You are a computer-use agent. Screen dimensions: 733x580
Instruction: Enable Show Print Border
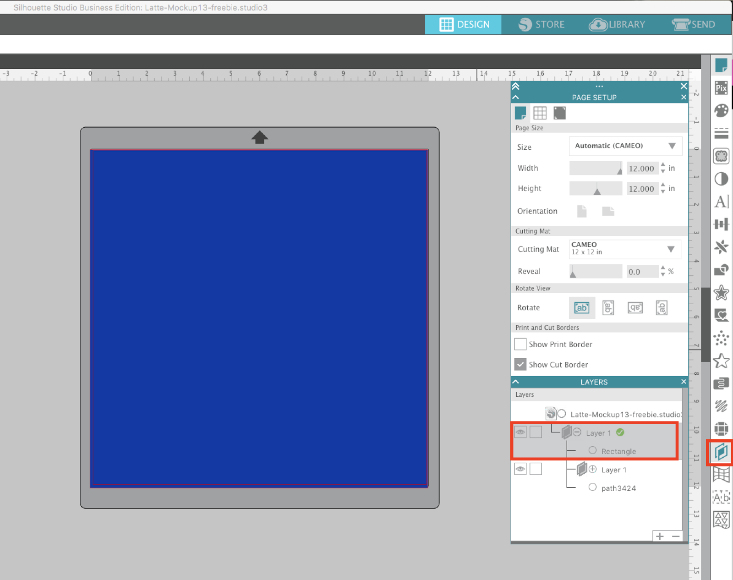click(520, 344)
